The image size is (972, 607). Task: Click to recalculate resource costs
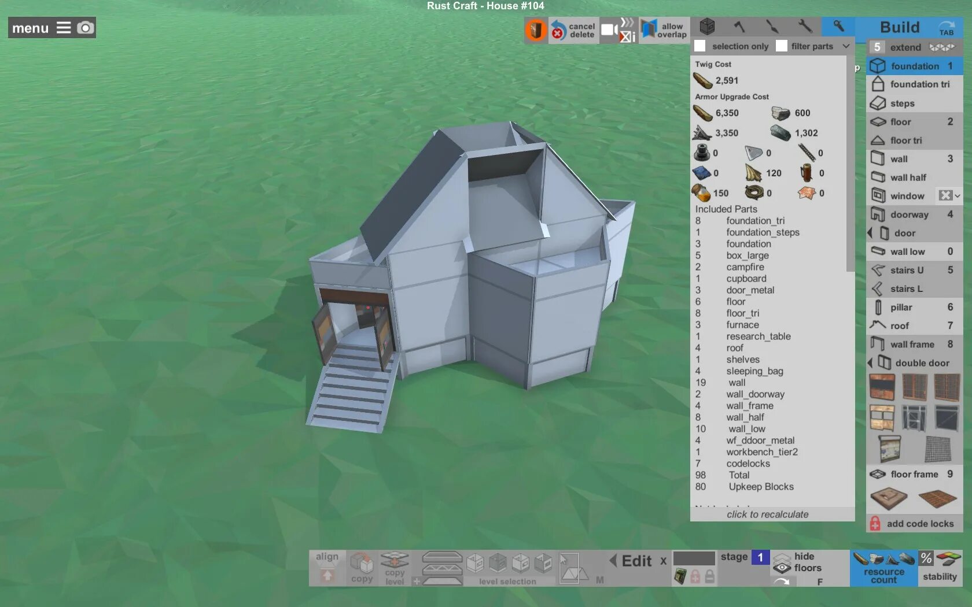768,515
